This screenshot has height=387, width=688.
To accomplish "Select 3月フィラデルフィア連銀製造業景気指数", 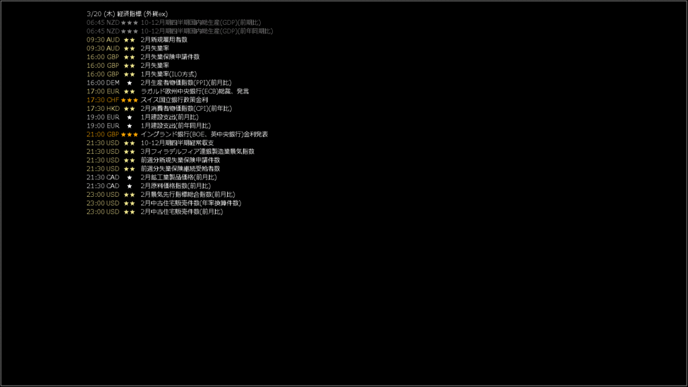I will 198,151.
